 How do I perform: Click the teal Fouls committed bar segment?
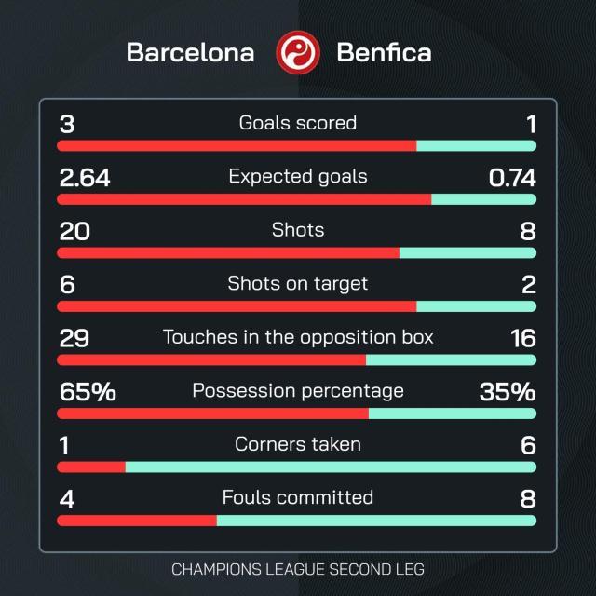click(376, 521)
